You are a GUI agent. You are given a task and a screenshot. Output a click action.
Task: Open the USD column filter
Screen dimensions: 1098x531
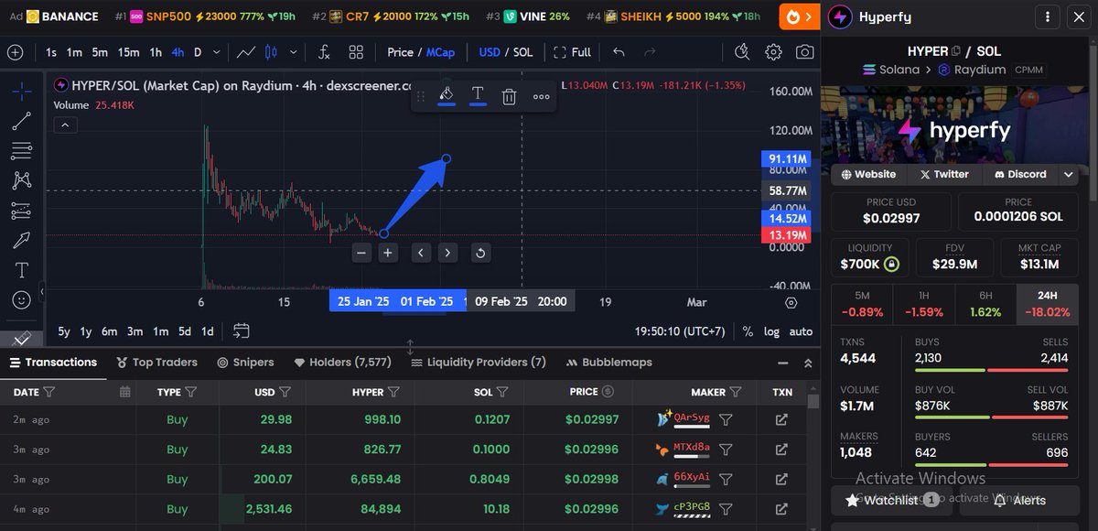point(285,392)
